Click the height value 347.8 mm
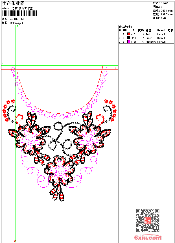 pyautogui.click(x=167, y=11)
